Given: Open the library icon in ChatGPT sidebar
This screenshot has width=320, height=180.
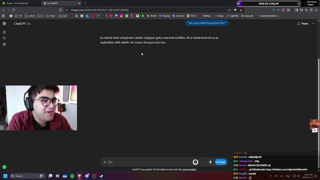Looking at the screenshot, I should click(x=4, y=44).
